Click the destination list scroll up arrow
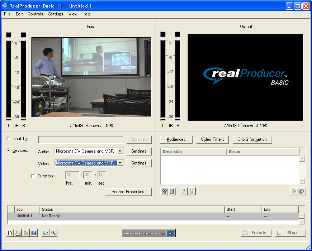This screenshot has height=251, width=312. 302,159
